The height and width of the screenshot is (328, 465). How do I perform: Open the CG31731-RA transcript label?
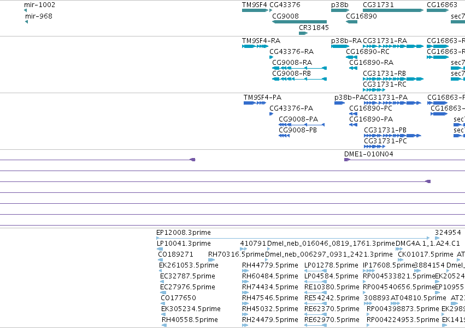point(385,41)
